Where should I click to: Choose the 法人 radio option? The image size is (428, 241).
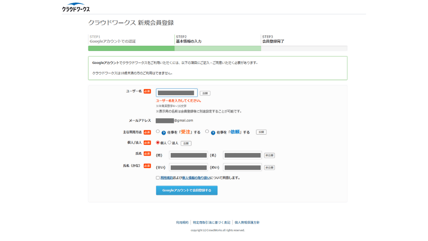pyautogui.click(x=169, y=142)
